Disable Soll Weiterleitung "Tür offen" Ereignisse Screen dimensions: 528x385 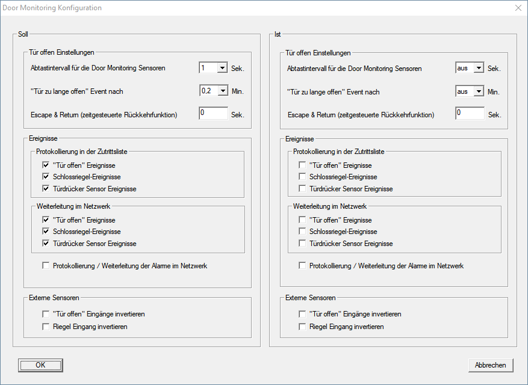pyautogui.click(x=46, y=220)
